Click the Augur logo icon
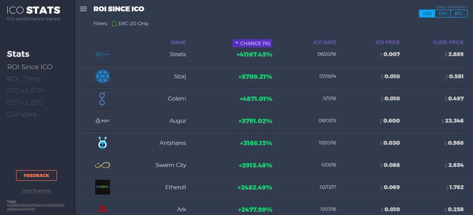The image size is (473, 215). (102, 120)
